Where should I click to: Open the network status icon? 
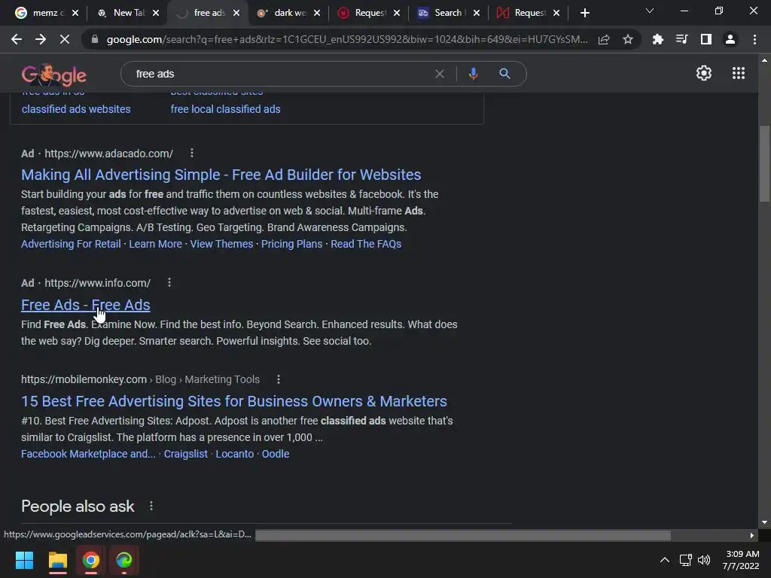685,560
